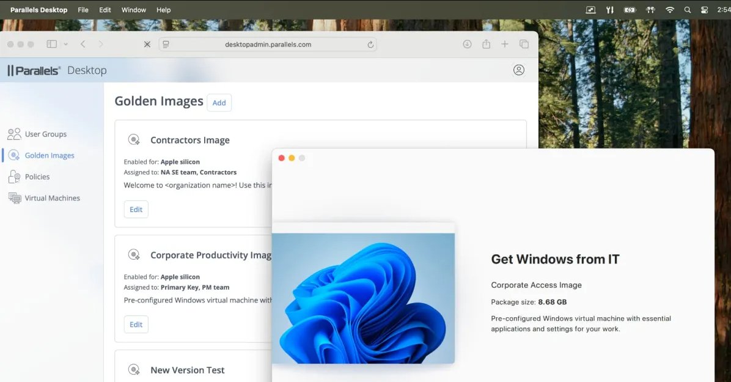Click the Contractors Image disc icon
The width and height of the screenshot is (731, 382).
click(134, 139)
